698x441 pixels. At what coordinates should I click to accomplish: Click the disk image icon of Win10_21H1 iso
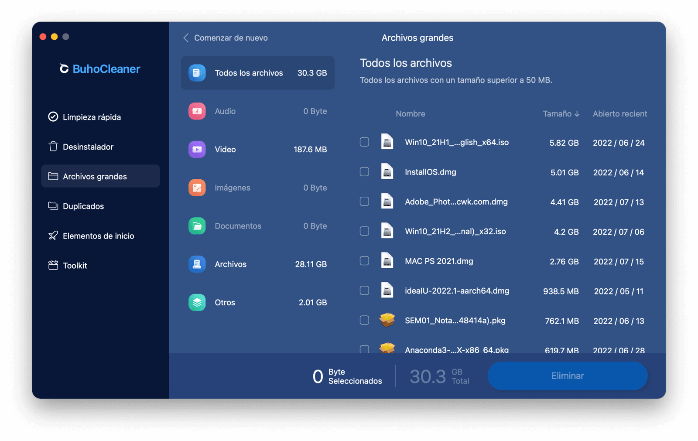coord(387,142)
